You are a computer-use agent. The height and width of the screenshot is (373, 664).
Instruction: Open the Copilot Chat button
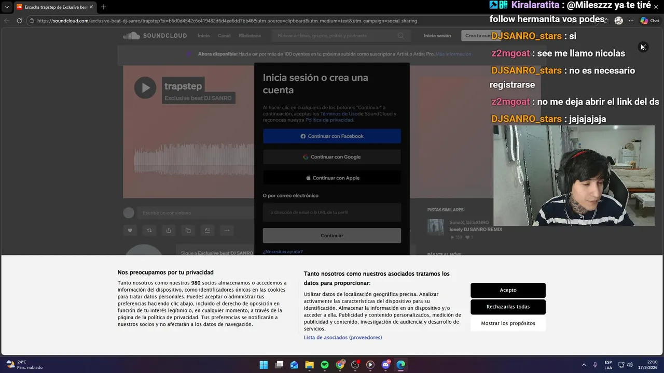click(x=649, y=21)
